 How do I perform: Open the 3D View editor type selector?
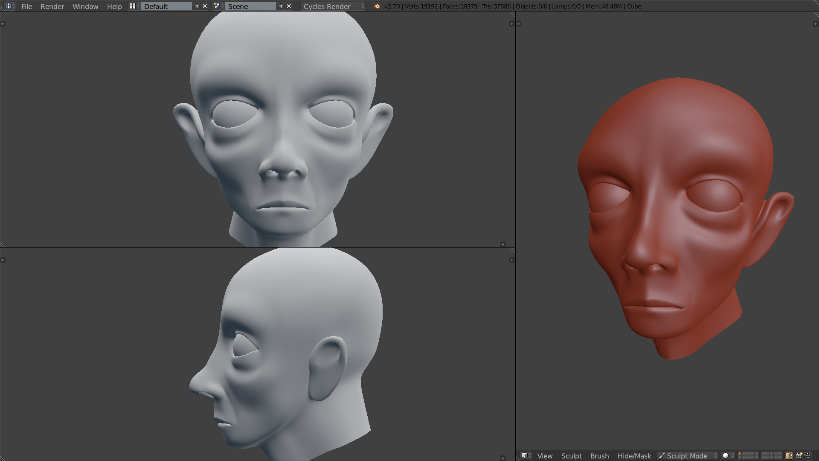(526, 455)
